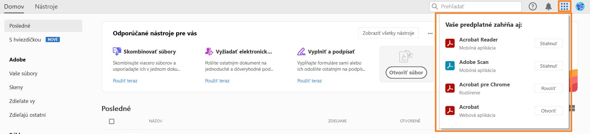Open the notifications bell
Screen dimensions: 590x134
coord(548,6)
